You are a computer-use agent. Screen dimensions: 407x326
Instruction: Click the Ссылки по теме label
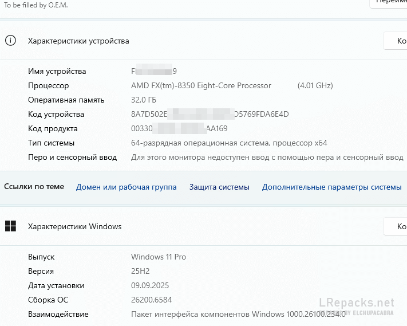[x=34, y=187]
